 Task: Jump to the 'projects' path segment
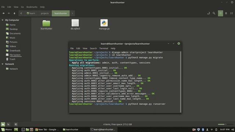(x=45, y=13)
